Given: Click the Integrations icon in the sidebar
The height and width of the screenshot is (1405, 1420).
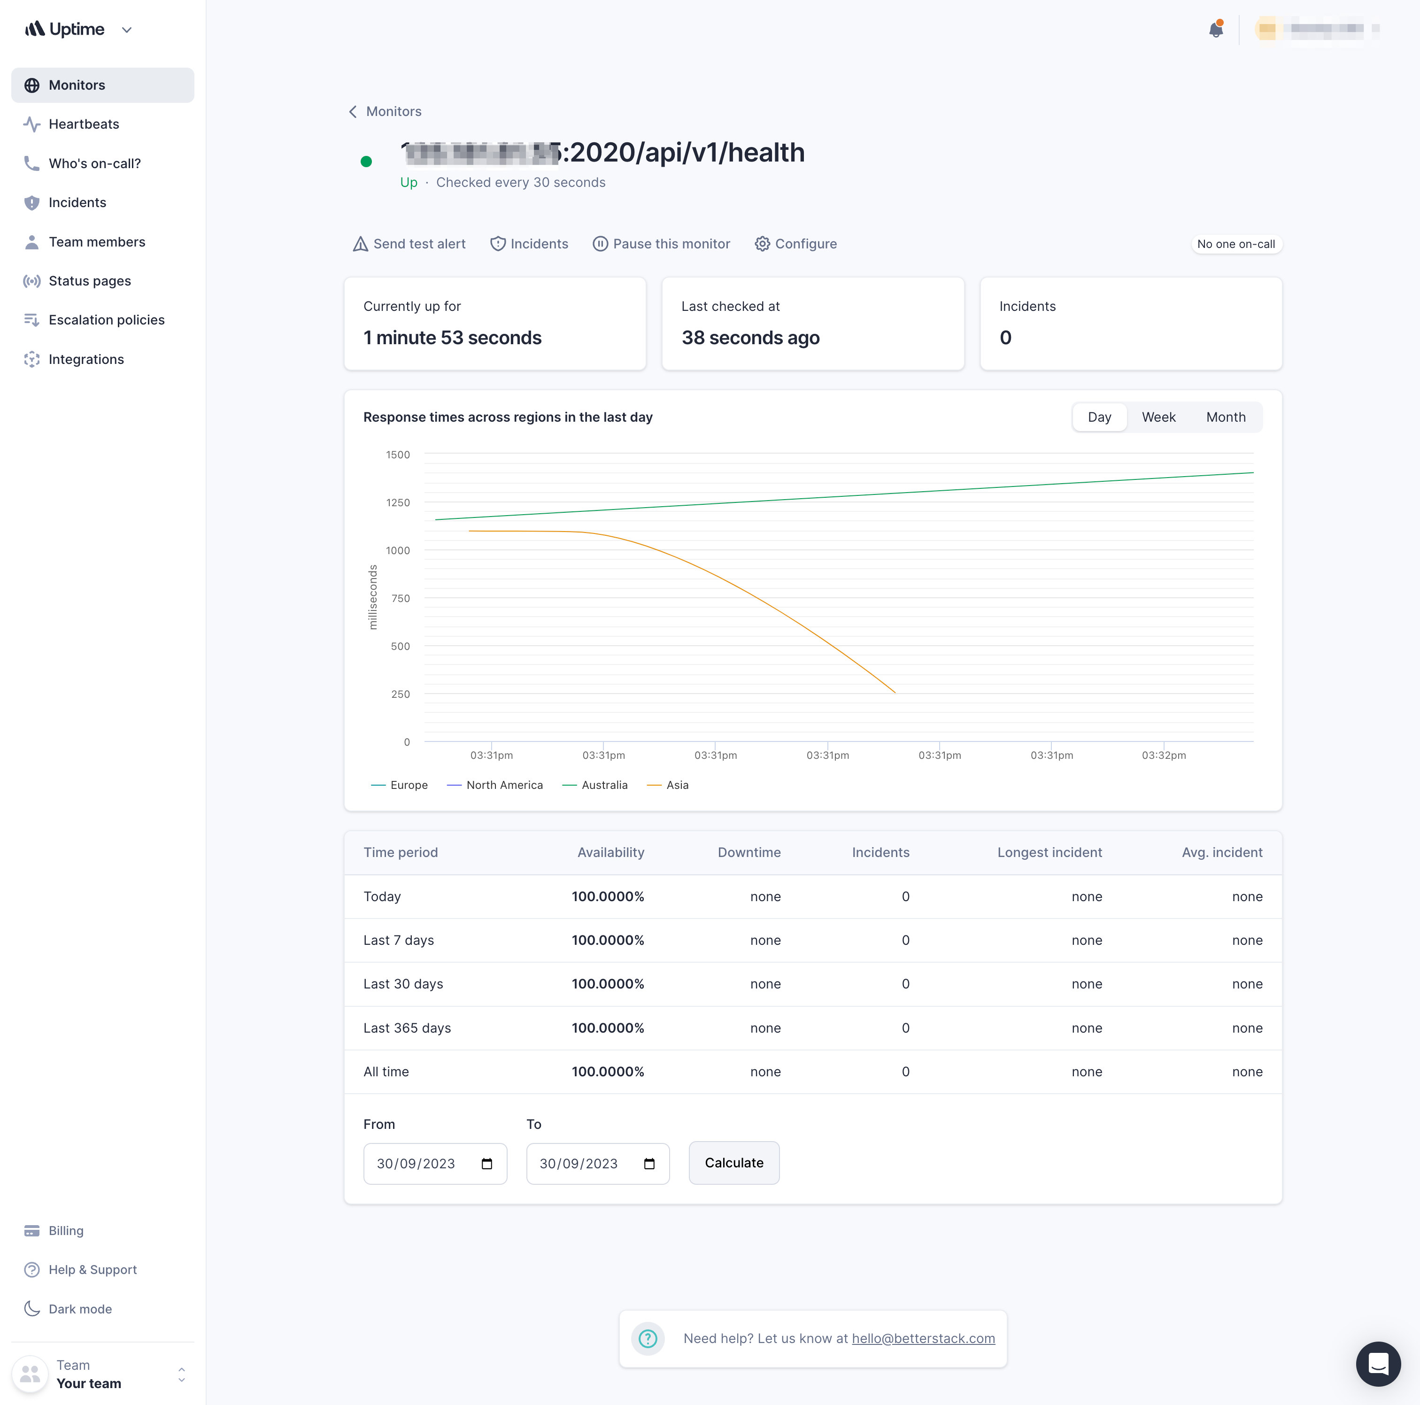Looking at the screenshot, I should coord(31,359).
